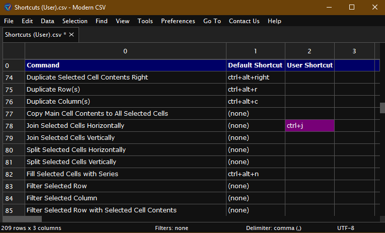Viewport: 385px width, 233px height.
Task: Select row header 78
Action: coord(14,126)
